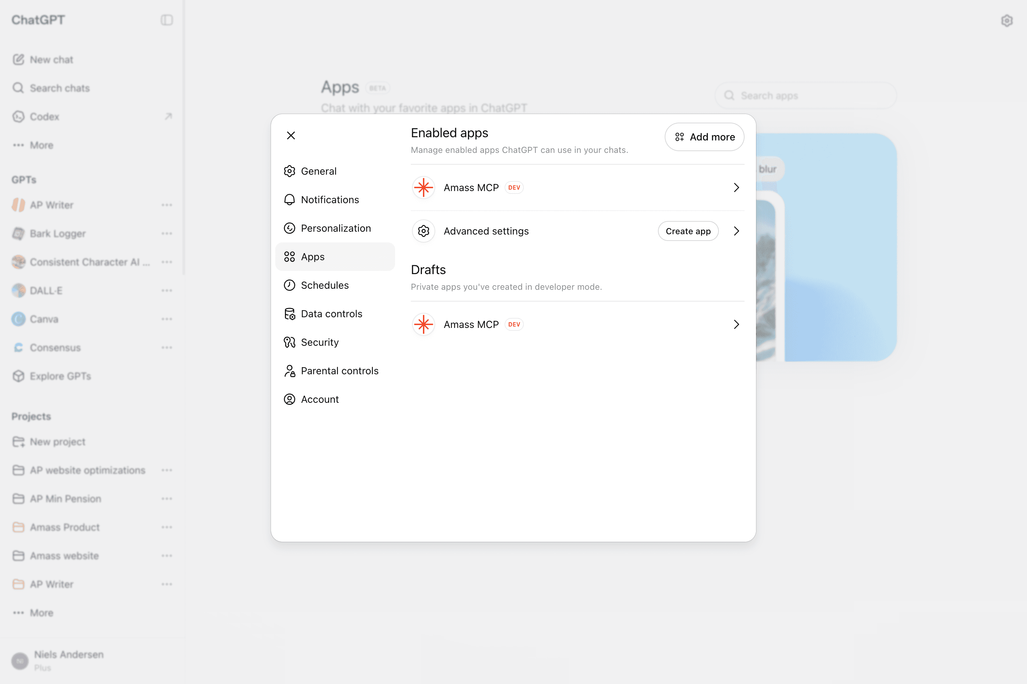1027x684 pixels.
Task: Toggle the ChatGPT sidebar collapse icon
Action: [167, 20]
